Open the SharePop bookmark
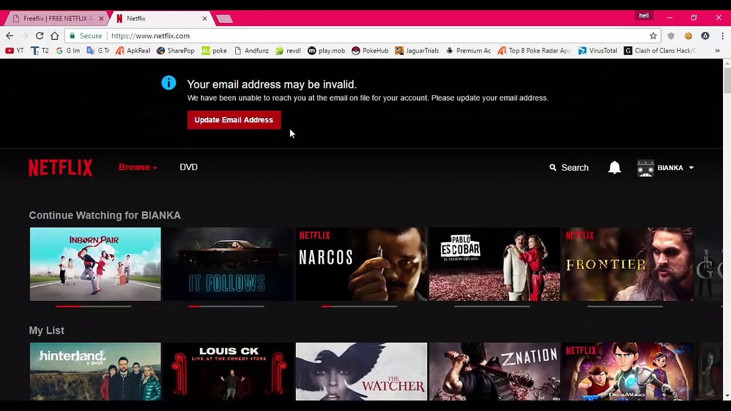The height and width of the screenshot is (411, 731). [175, 51]
